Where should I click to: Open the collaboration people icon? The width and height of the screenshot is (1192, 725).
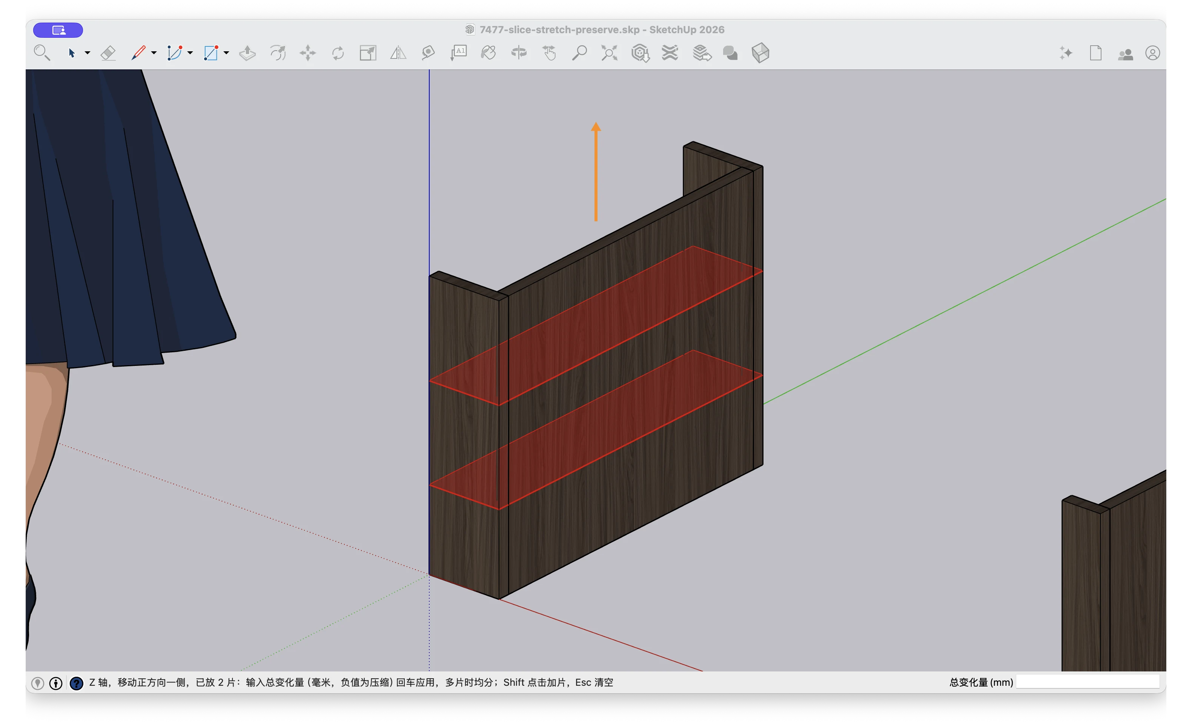point(1125,54)
